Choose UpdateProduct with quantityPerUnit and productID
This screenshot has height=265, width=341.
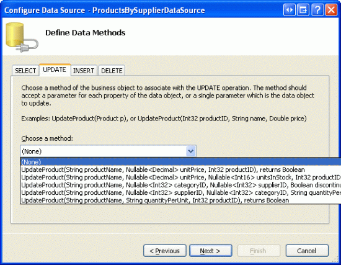pos(180,200)
